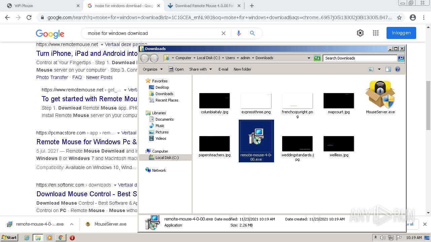Open Chrome three-dot menu
This screenshot has width=431, height=242.
click(x=424, y=17)
